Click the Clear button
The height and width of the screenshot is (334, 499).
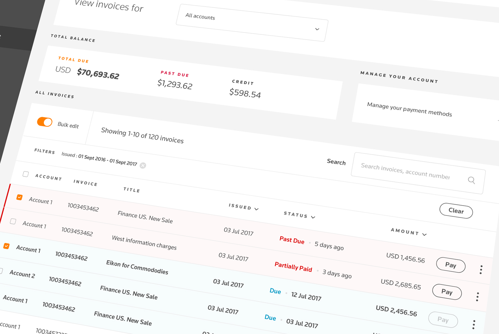[x=456, y=211]
